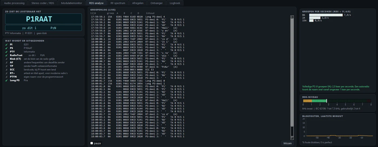Click the cross icon beside Klok (CT)
The width and height of the screenshot is (378, 147).
[7, 59]
